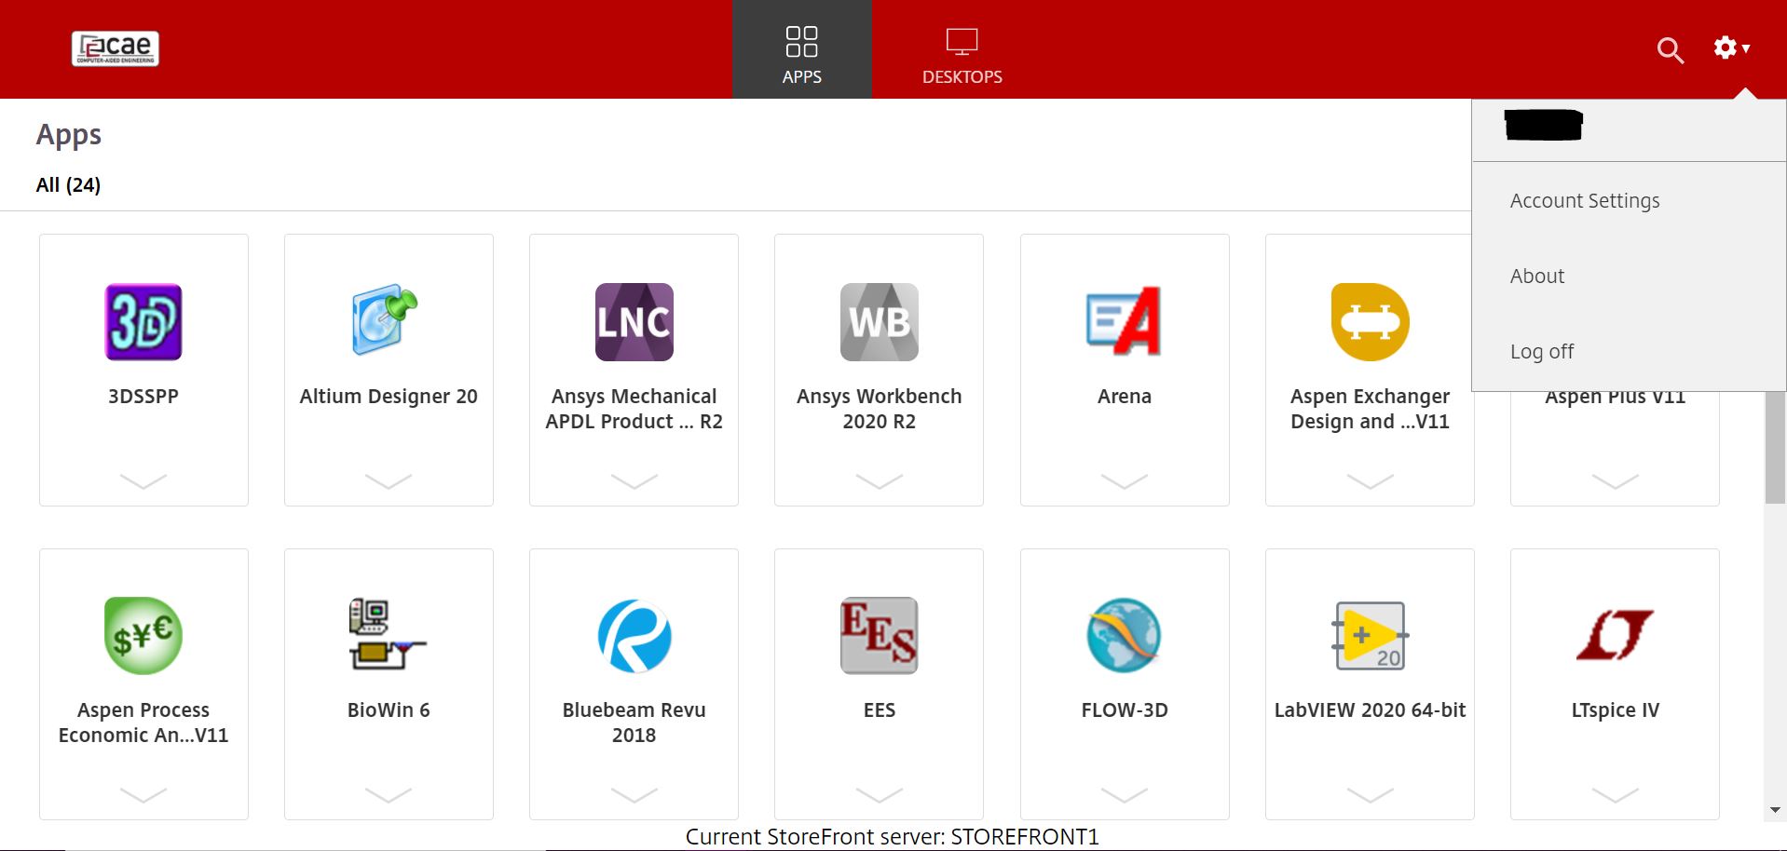1787x851 pixels.
Task: Expand details for Aspen Exchanger Design
Action: coord(1370,481)
